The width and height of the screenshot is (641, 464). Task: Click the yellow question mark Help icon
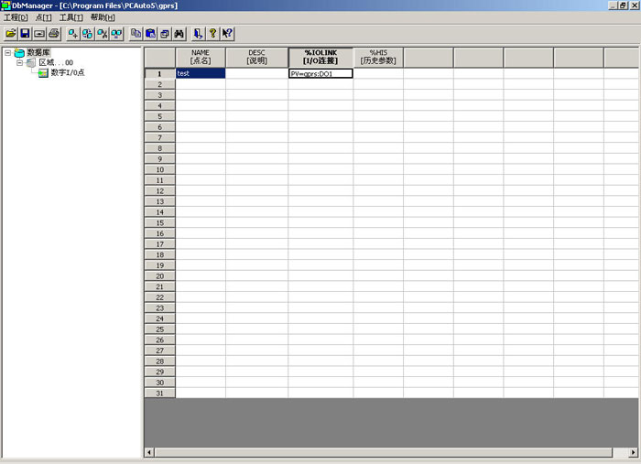(212, 33)
